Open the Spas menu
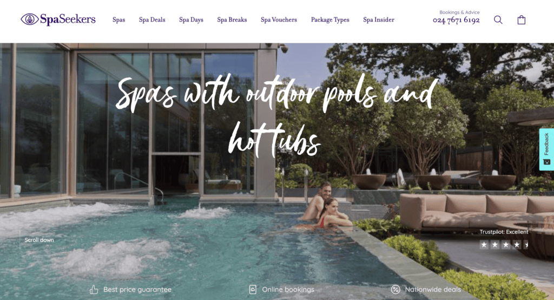554x300 pixels. coord(118,20)
